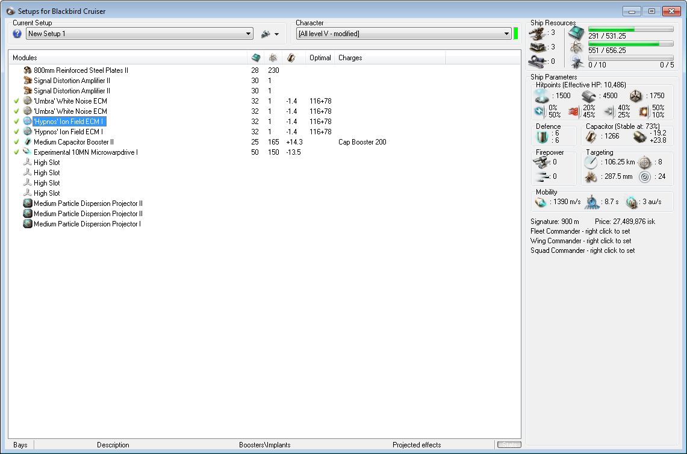
Task: Select the last empty High Slot icon
Action: point(28,193)
